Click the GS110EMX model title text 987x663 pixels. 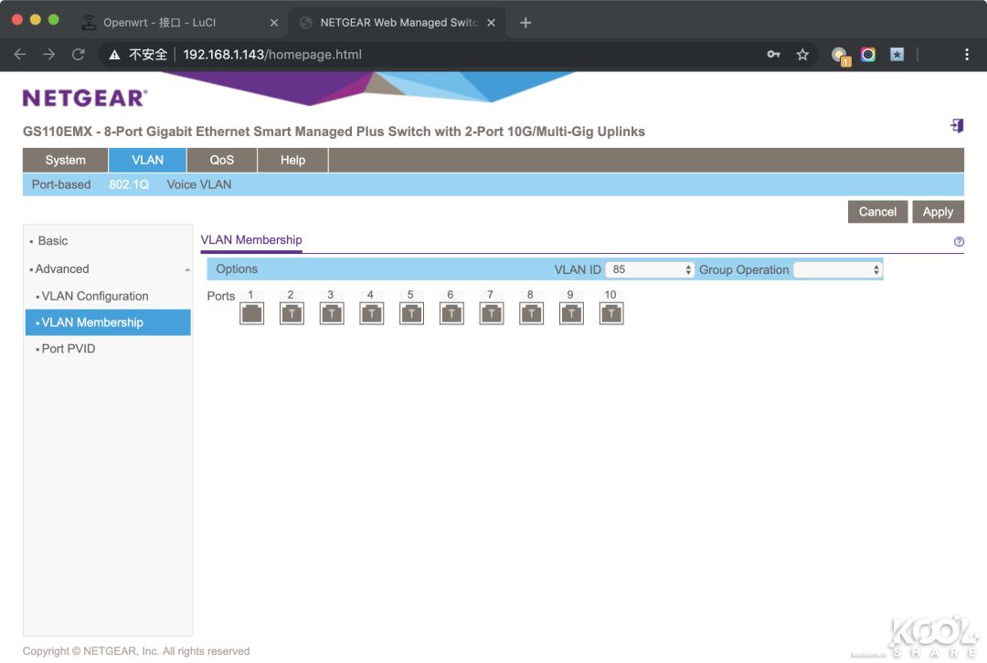[334, 132]
